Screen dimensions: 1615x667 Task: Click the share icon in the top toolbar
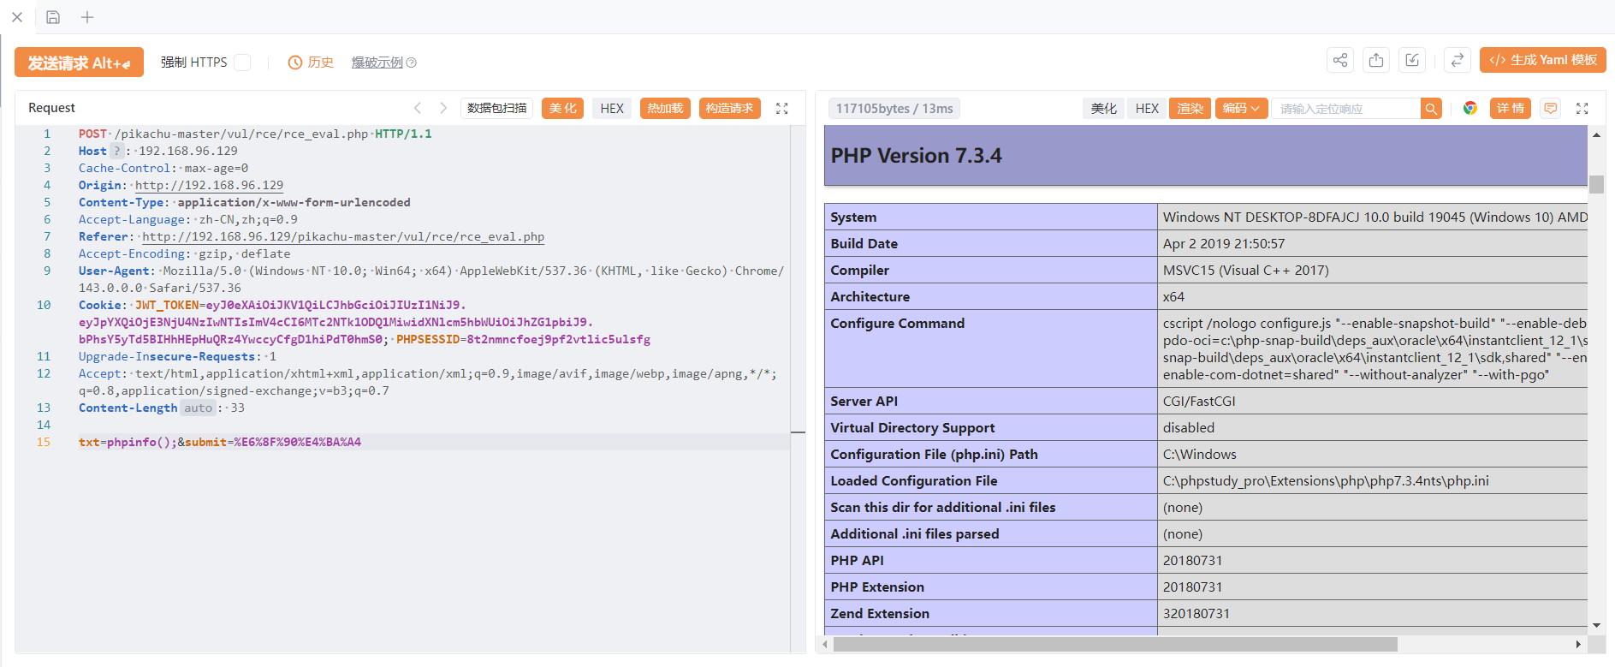tap(1340, 60)
